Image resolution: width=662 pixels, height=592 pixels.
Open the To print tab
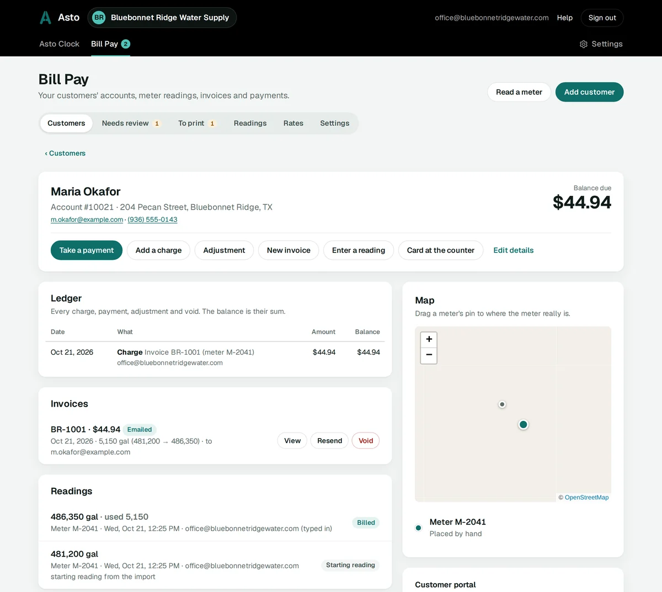[197, 123]
